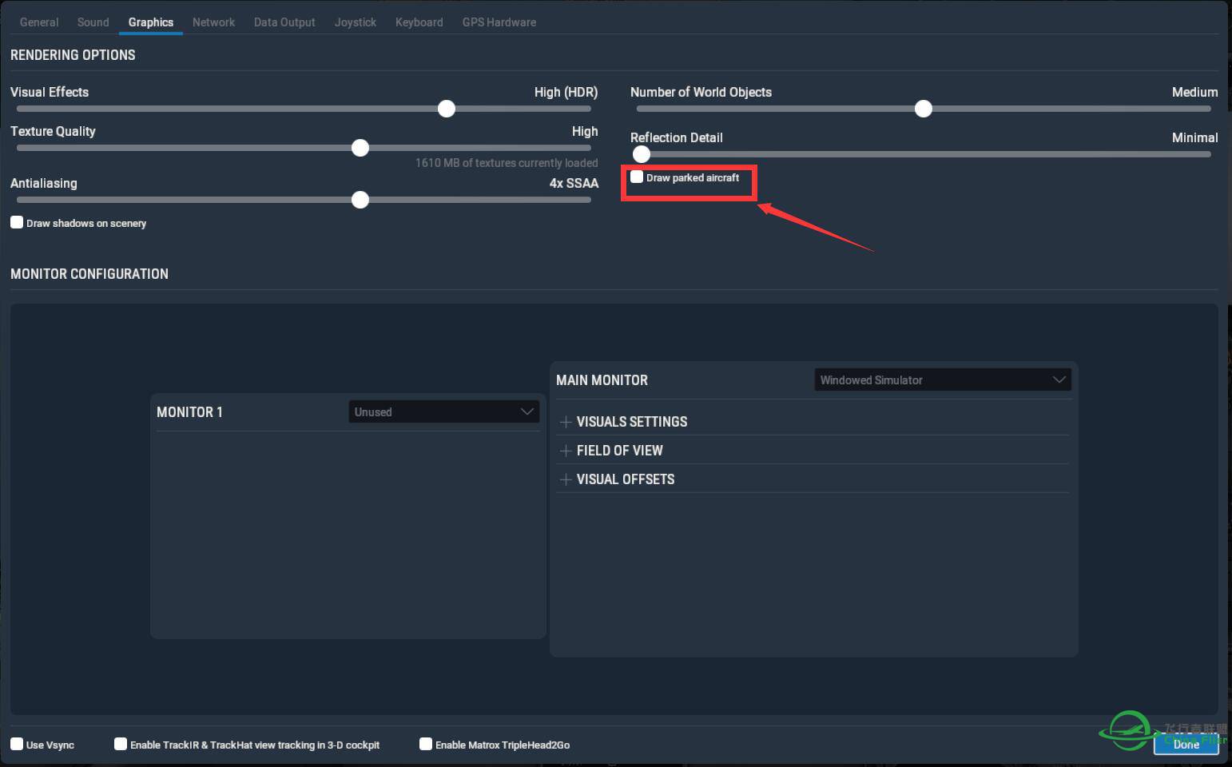
Task: Click the Minimal reflection detail value
Action: 1194,137
